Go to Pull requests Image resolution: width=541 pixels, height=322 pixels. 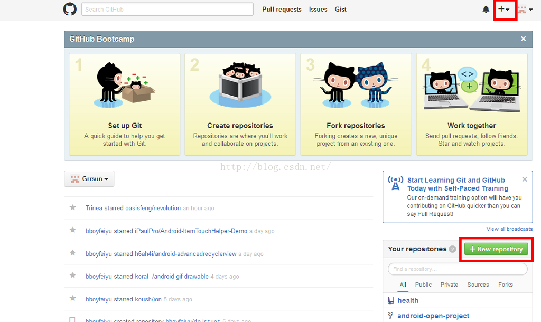coord(282,10)
